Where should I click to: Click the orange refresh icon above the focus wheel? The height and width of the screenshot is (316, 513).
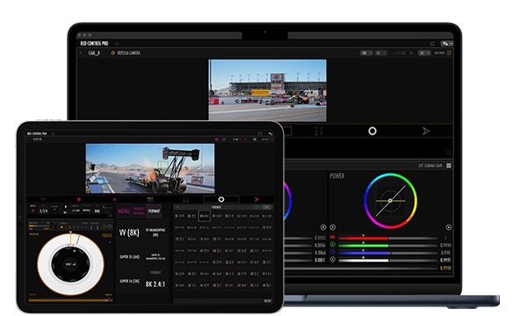[105, 226]
